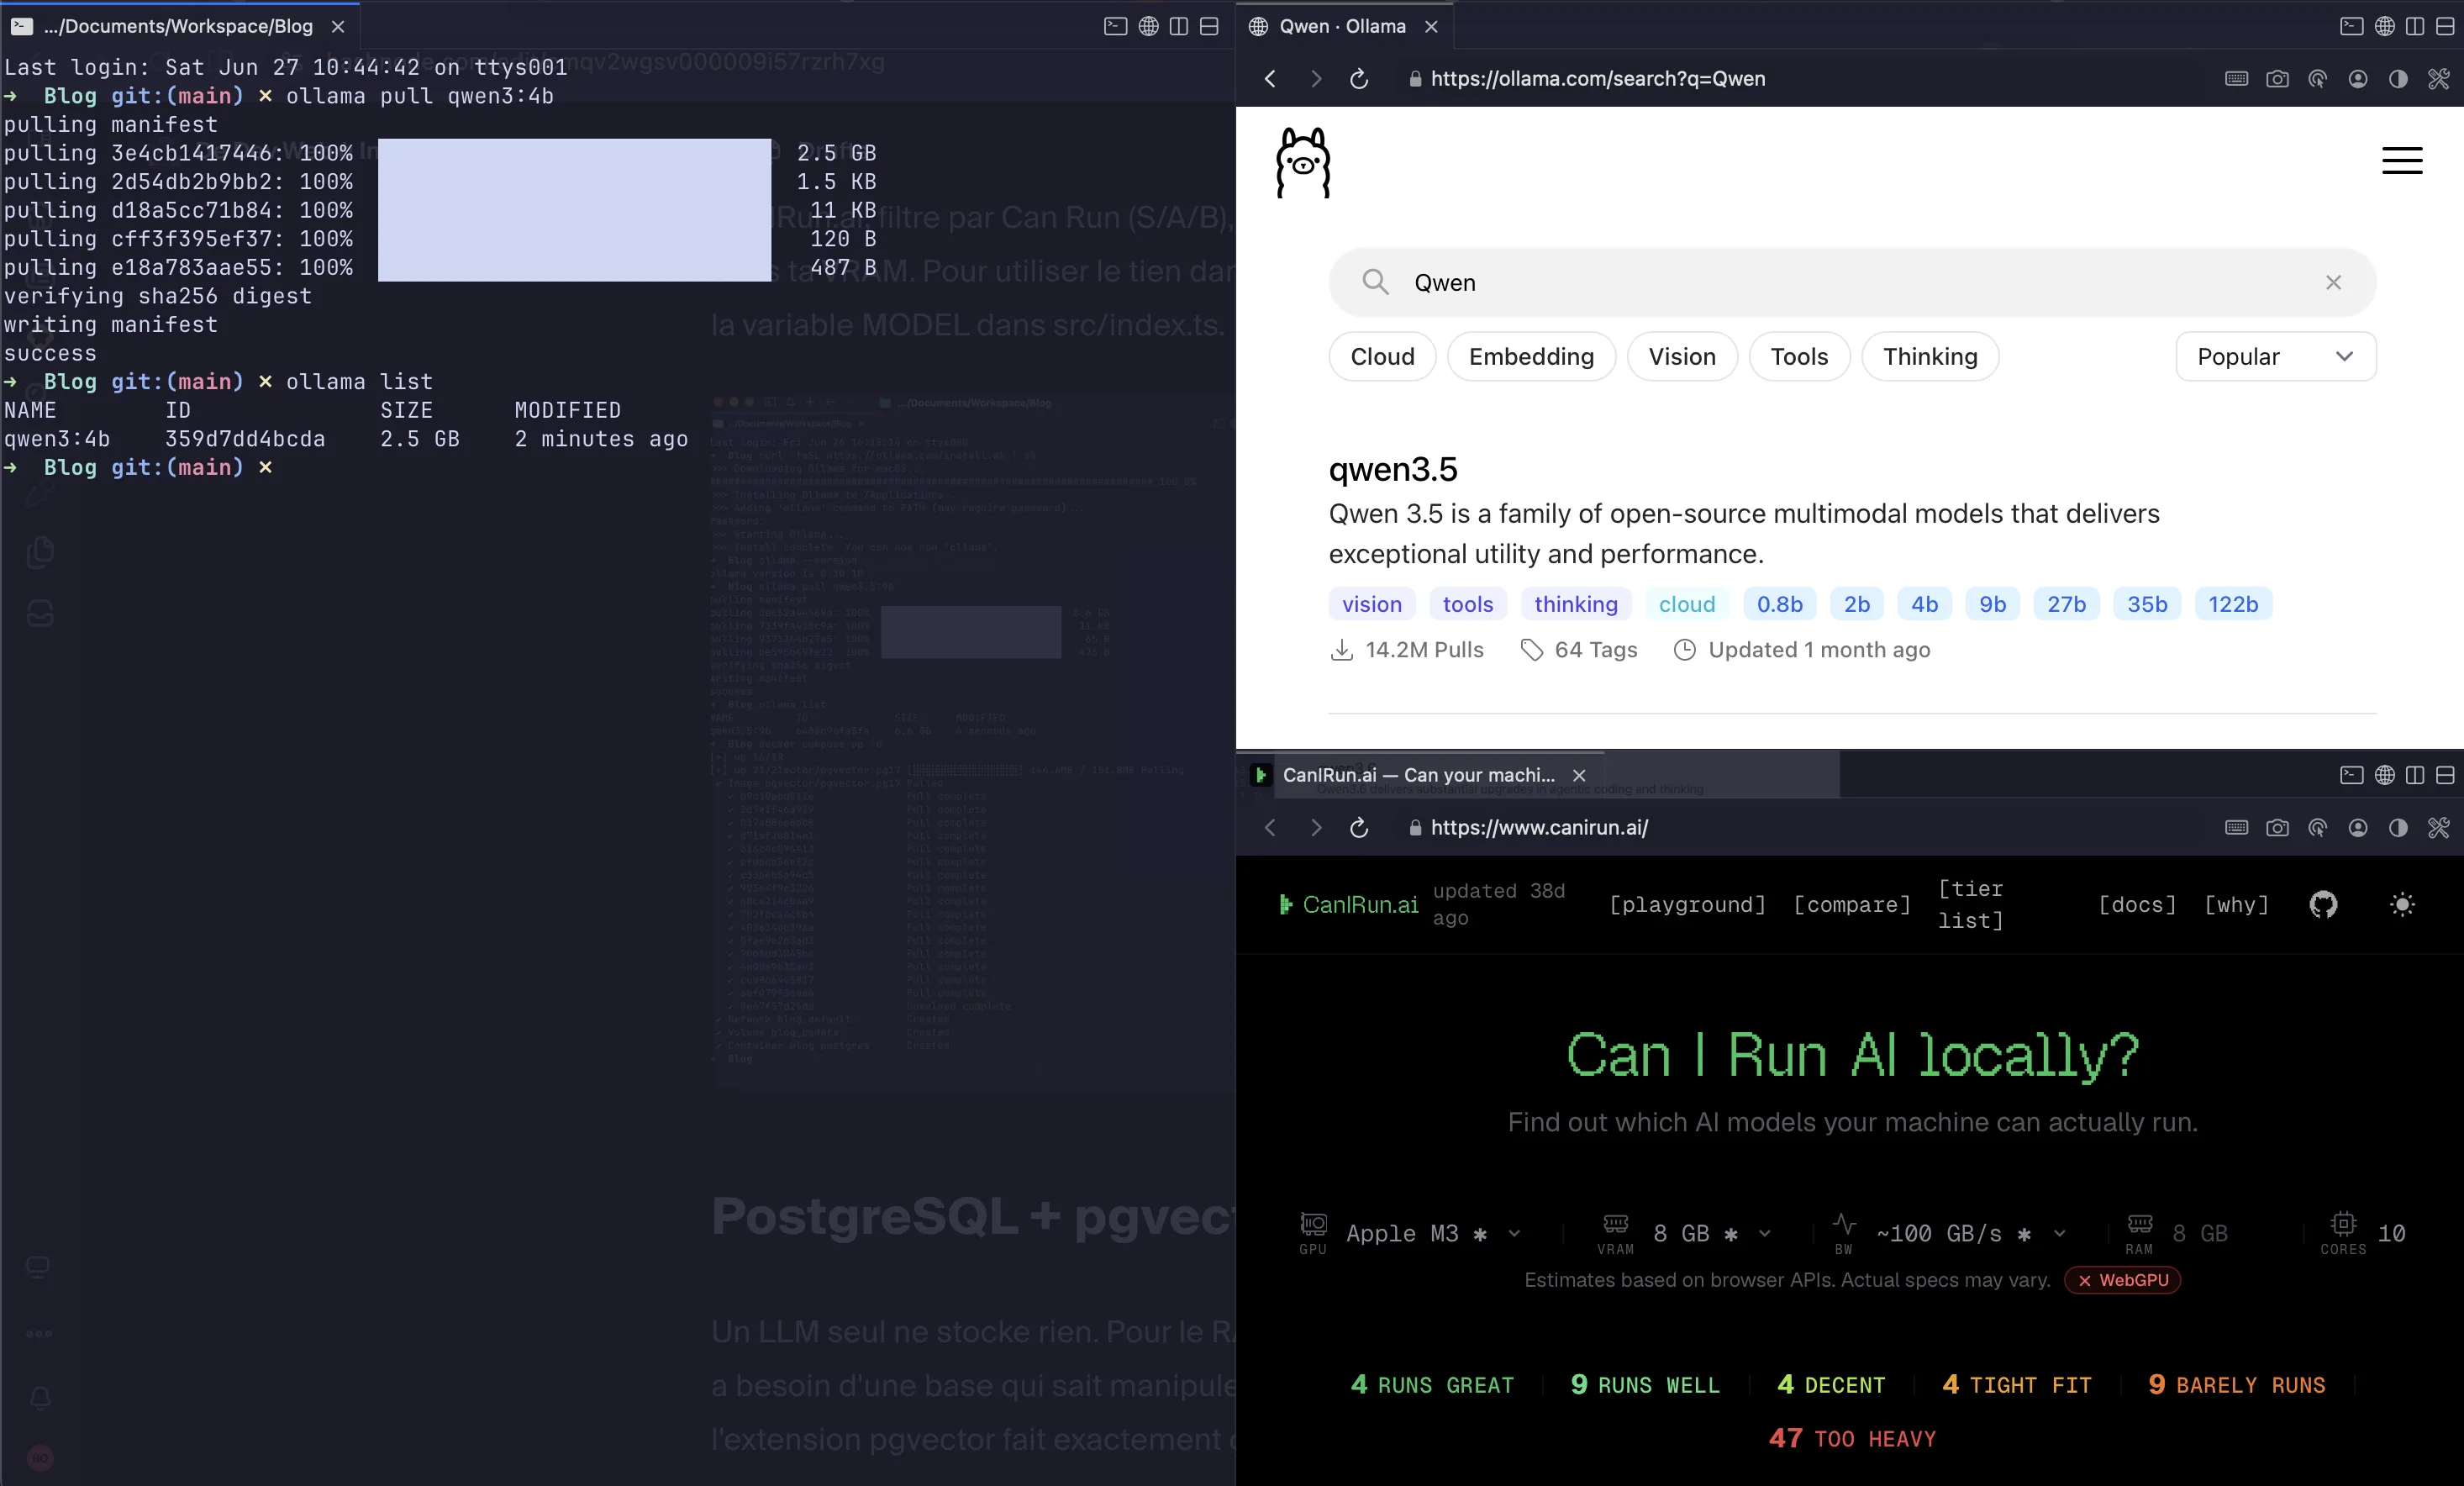Open the [playground] nav item
Viewport: 2464px width, 1486px height.
(x=1687, y=905)
